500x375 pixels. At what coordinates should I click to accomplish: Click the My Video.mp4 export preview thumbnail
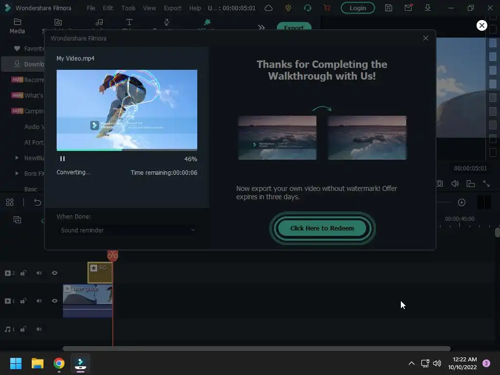point(127,109)
